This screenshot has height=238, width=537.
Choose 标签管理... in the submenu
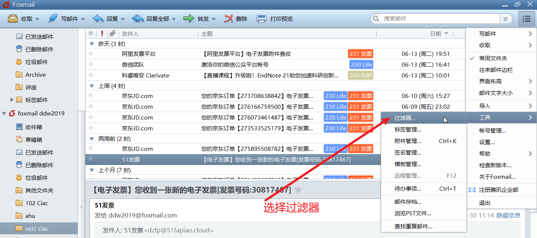point(408,130)
